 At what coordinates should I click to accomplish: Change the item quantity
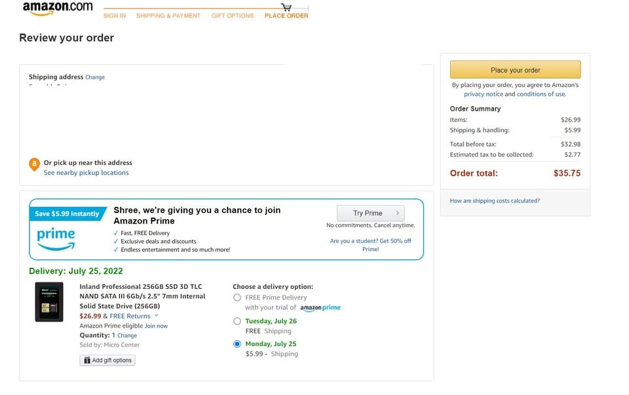pyautogui.click(x=127, y=335)
